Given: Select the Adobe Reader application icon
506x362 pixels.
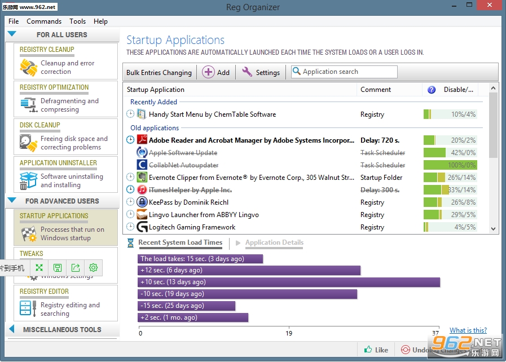Looking at the screenshot, I should point(142,140).
